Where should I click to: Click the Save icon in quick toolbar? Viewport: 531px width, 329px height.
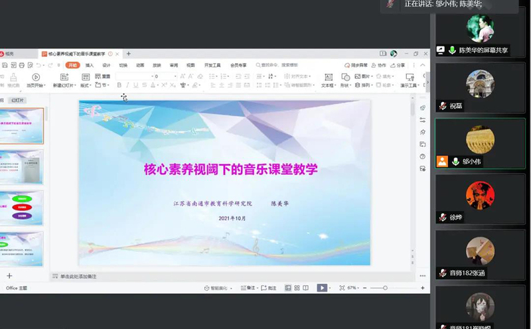(x=5, y=65)
